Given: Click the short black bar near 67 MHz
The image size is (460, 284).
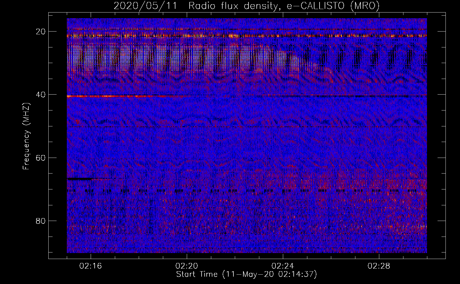Looking at the screenshot, I should pos(80,179).
